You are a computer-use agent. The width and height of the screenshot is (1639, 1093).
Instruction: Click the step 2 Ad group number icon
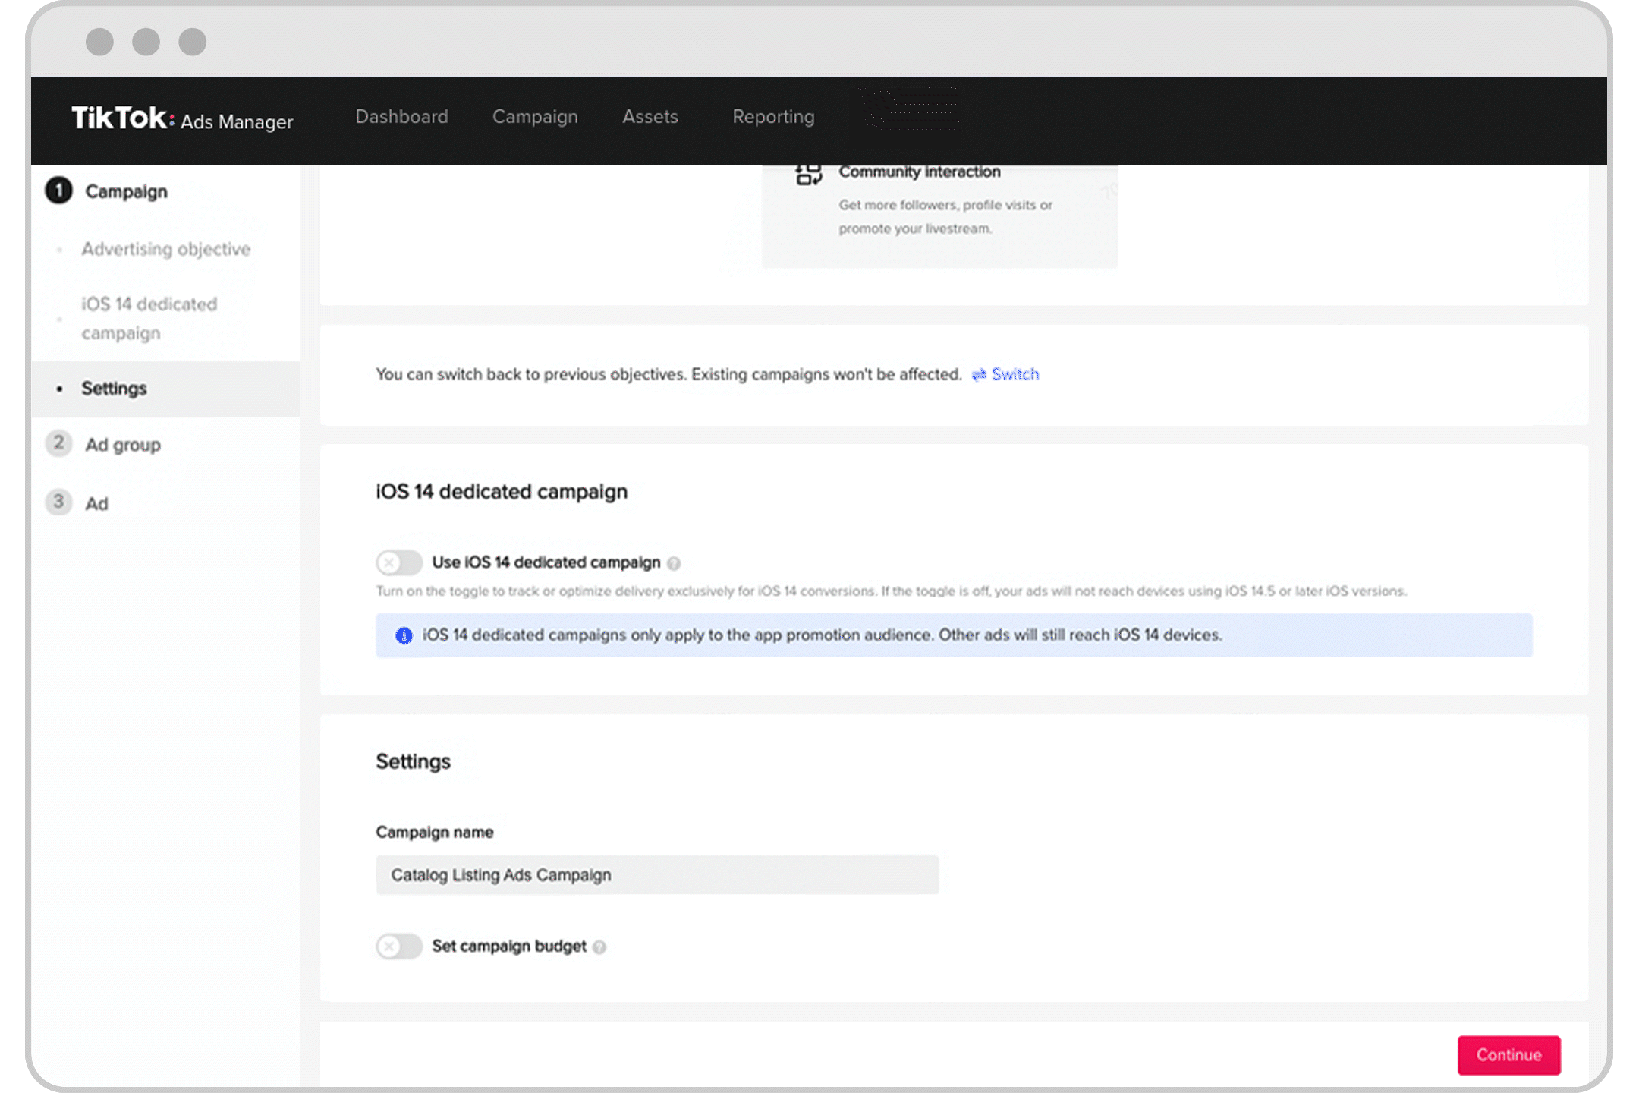click(58, 444)
